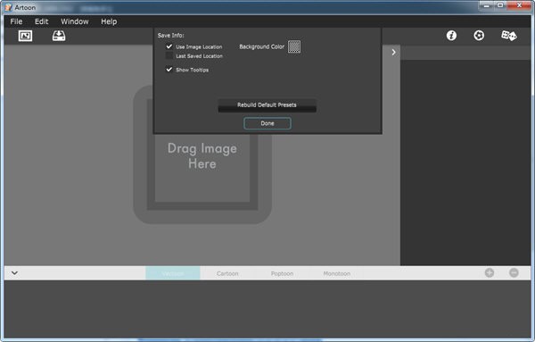Open the info icon

coord(451,35)
